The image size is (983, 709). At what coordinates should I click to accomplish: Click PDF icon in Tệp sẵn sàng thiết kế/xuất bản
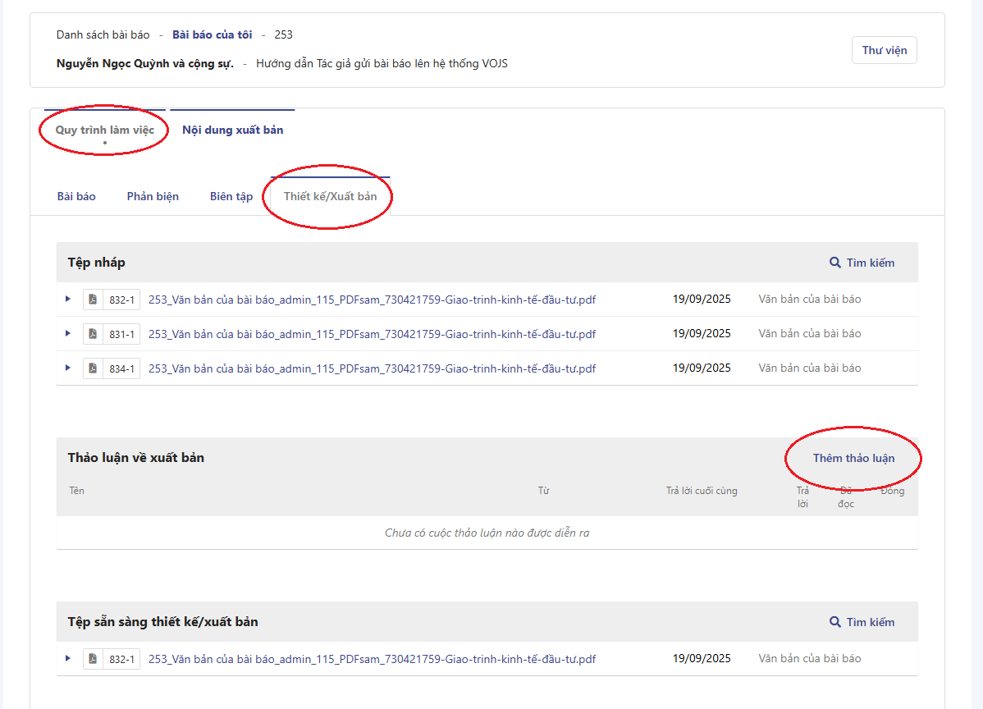coord(93,659)
